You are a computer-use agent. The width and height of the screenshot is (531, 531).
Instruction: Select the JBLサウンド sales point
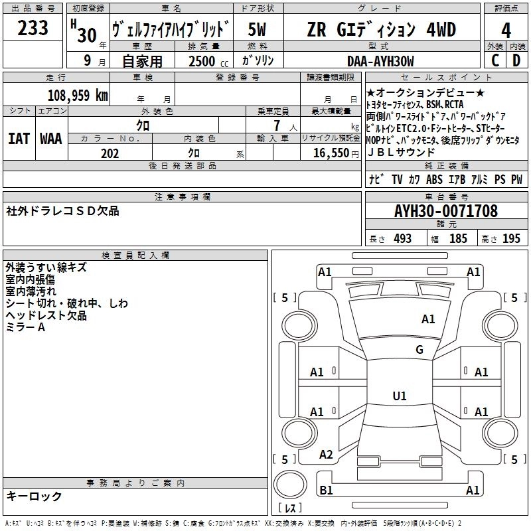(401, 153)
